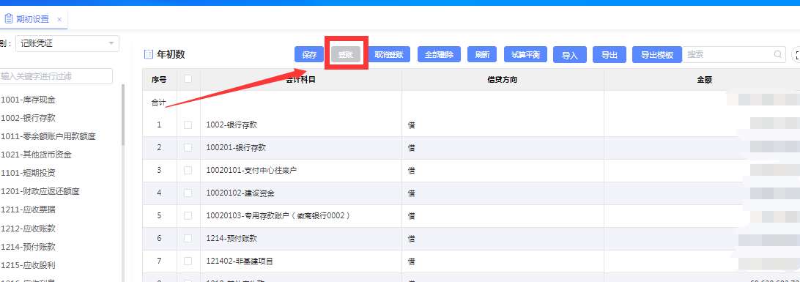Screen dimensions: 800x282
Task: Click the 1214-预付账款 table cell
Action: (x=301, y=238)
